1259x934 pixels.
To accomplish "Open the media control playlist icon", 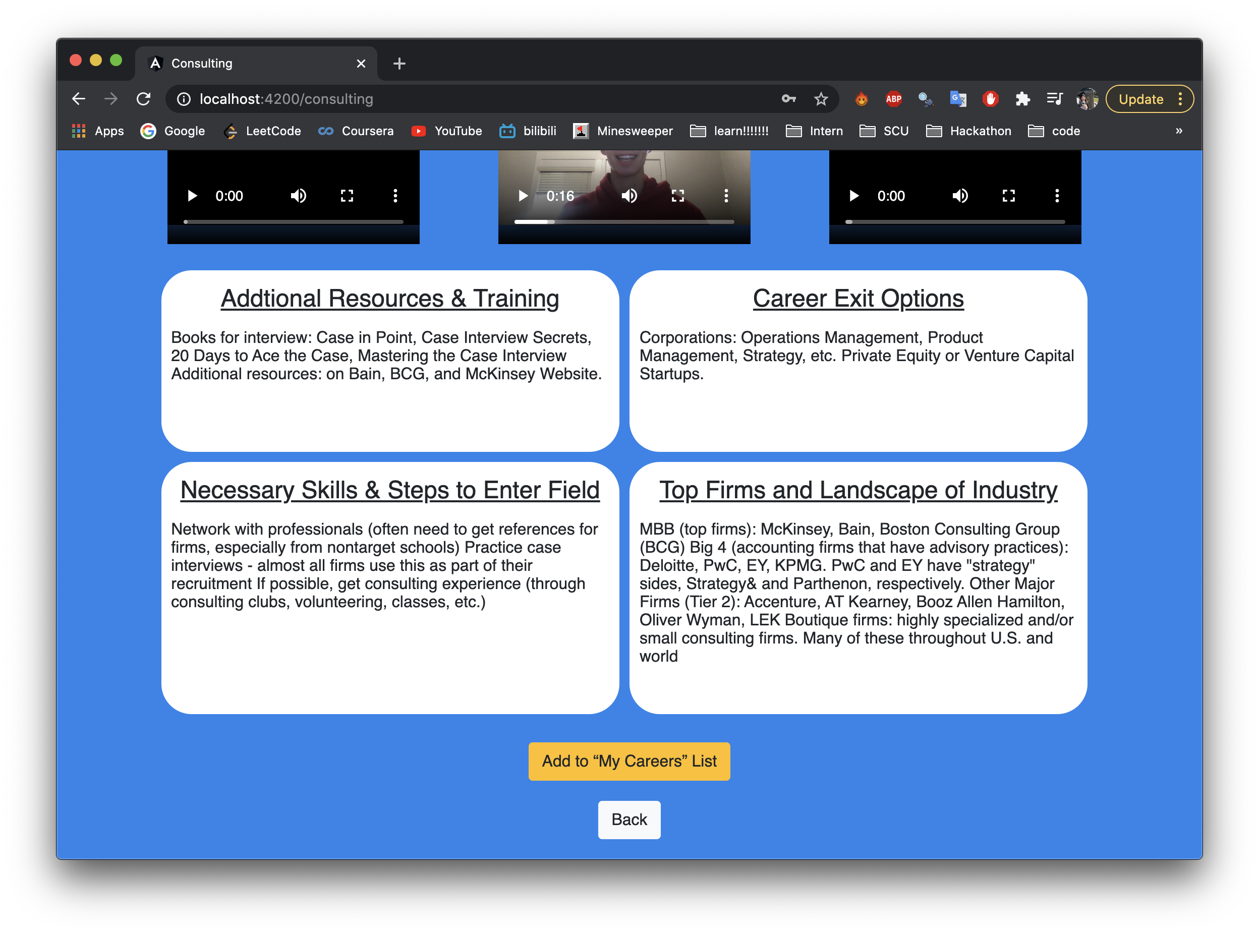I will (1054, 99).
